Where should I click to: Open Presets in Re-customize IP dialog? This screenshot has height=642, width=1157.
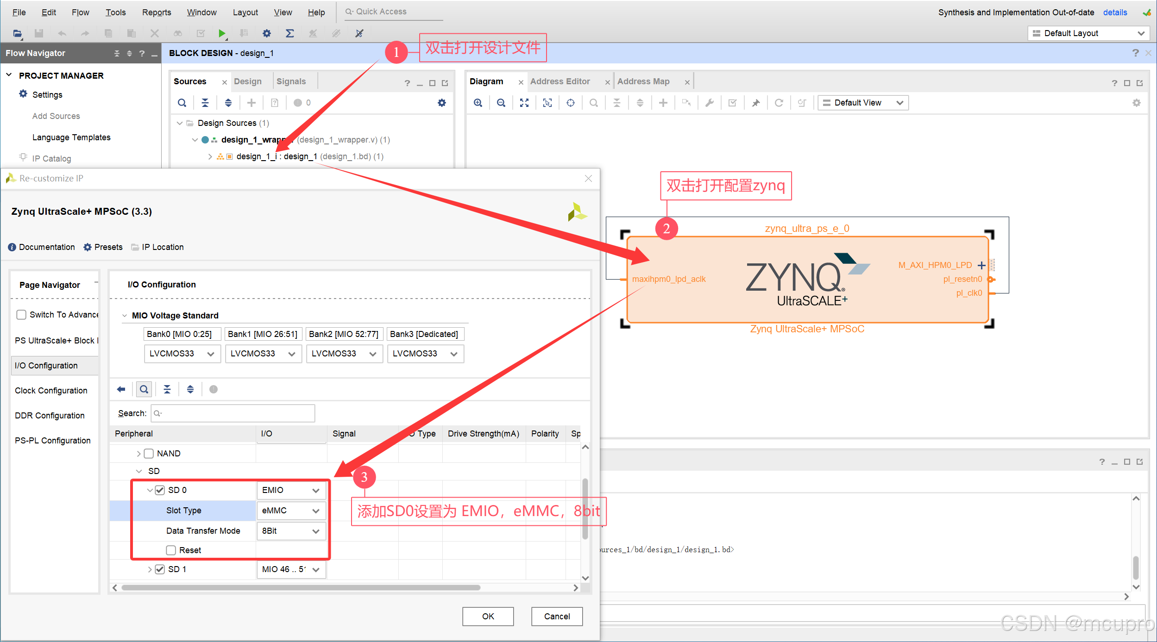[103, 247]
